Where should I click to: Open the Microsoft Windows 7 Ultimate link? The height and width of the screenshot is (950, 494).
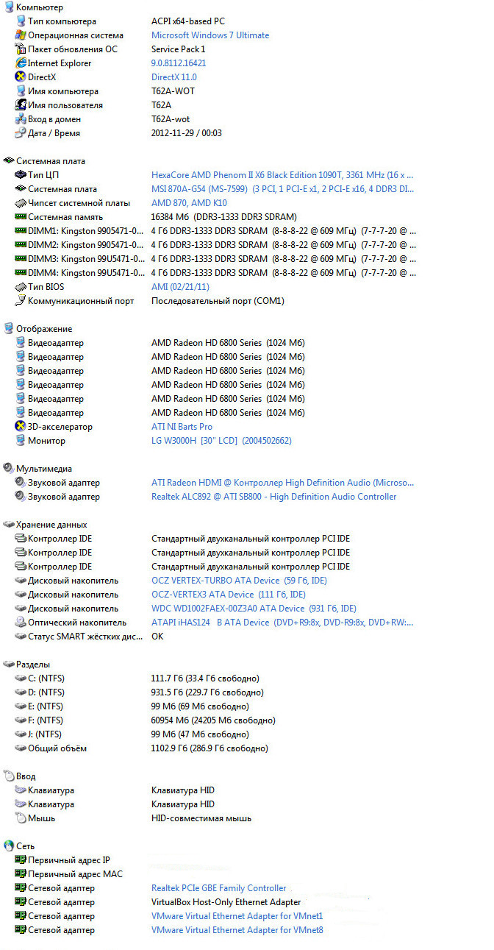click(210, 35)
